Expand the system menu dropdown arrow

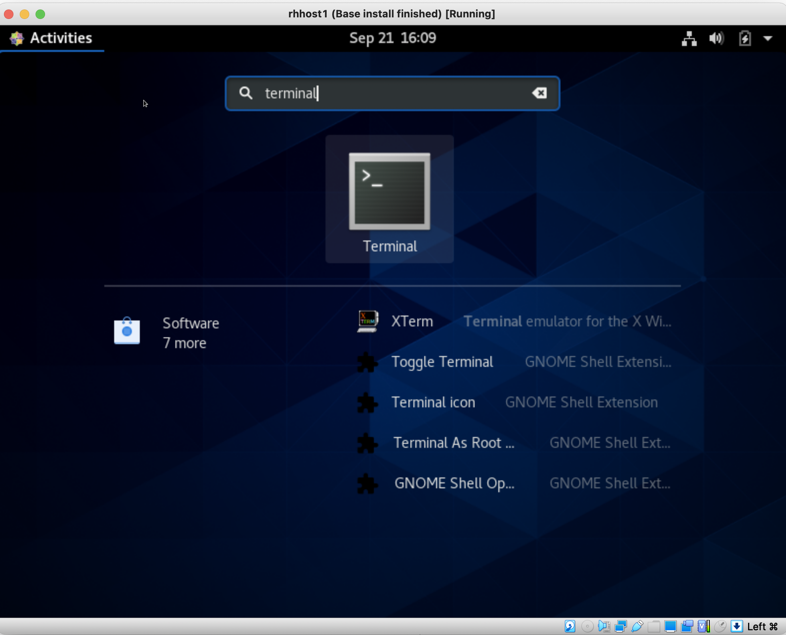click(x=768, y=39)
